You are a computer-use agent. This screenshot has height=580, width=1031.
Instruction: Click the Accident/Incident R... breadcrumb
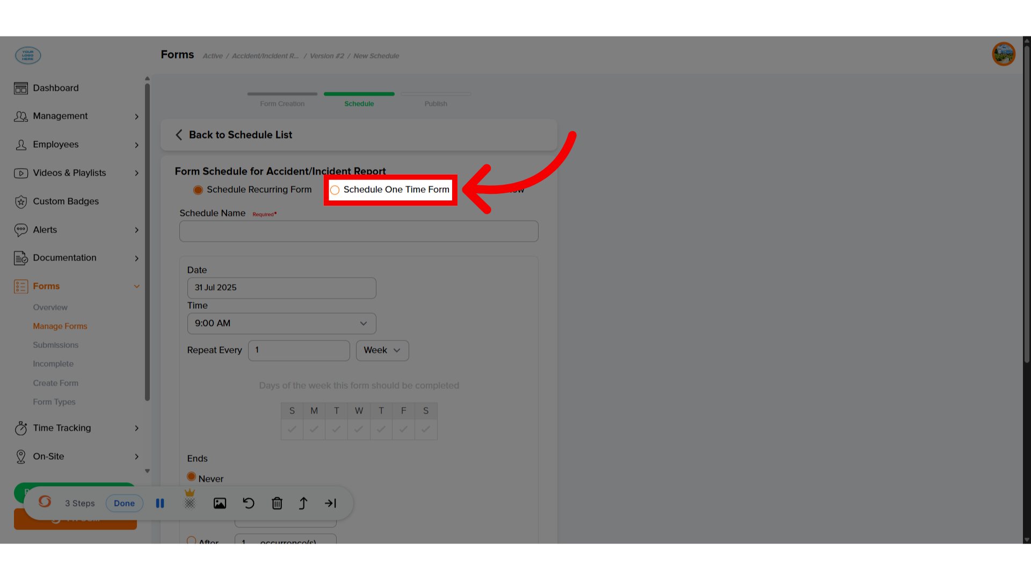click(265, 56)
